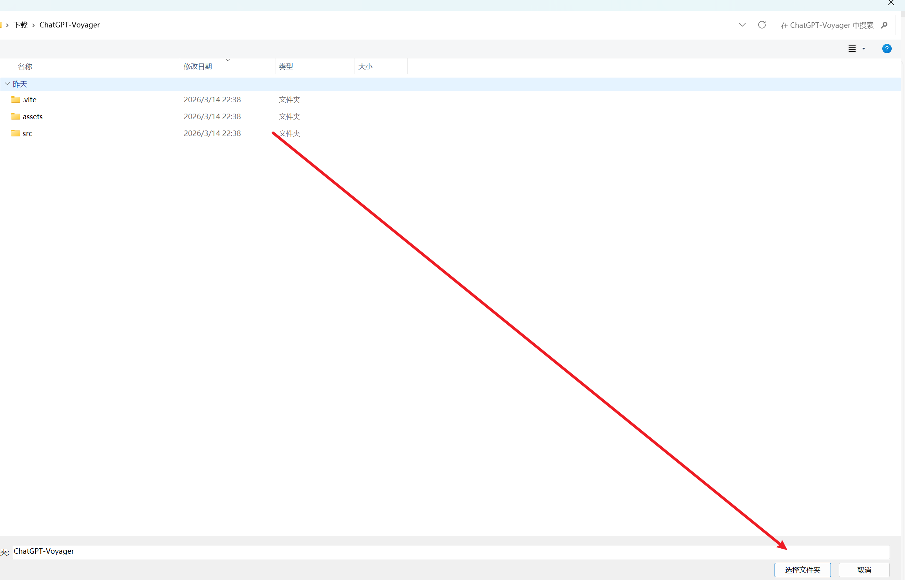The width and height of the screenshot is (905, 580).
Task: Select the assets folder icon
Action: (16, 116)
